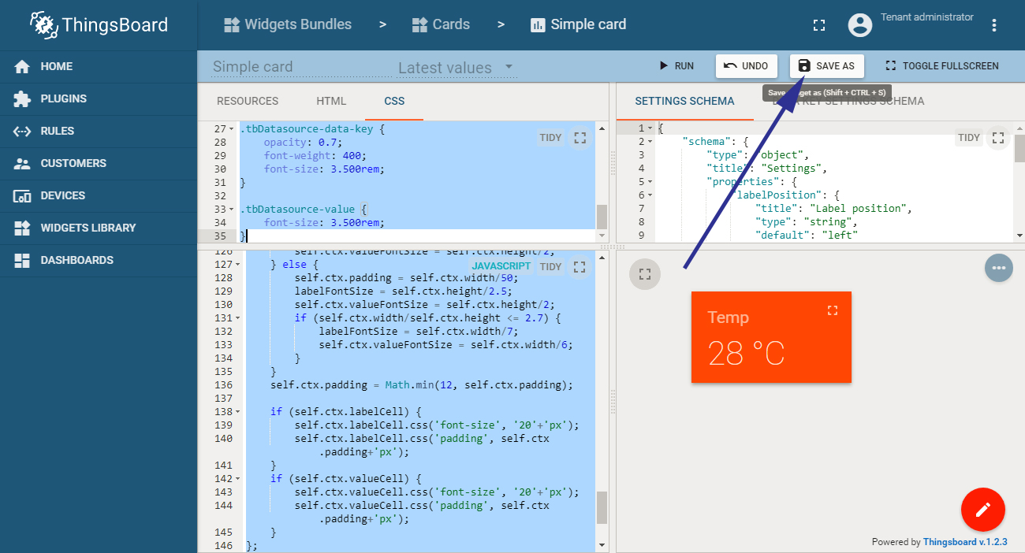Select the SETTINGS SCHEMA tab
The image size is (1025, 553).
684,102
